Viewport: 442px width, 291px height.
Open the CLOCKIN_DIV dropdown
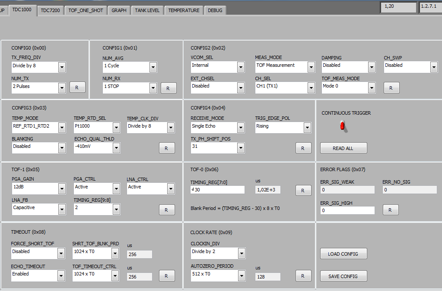[218, 253]
